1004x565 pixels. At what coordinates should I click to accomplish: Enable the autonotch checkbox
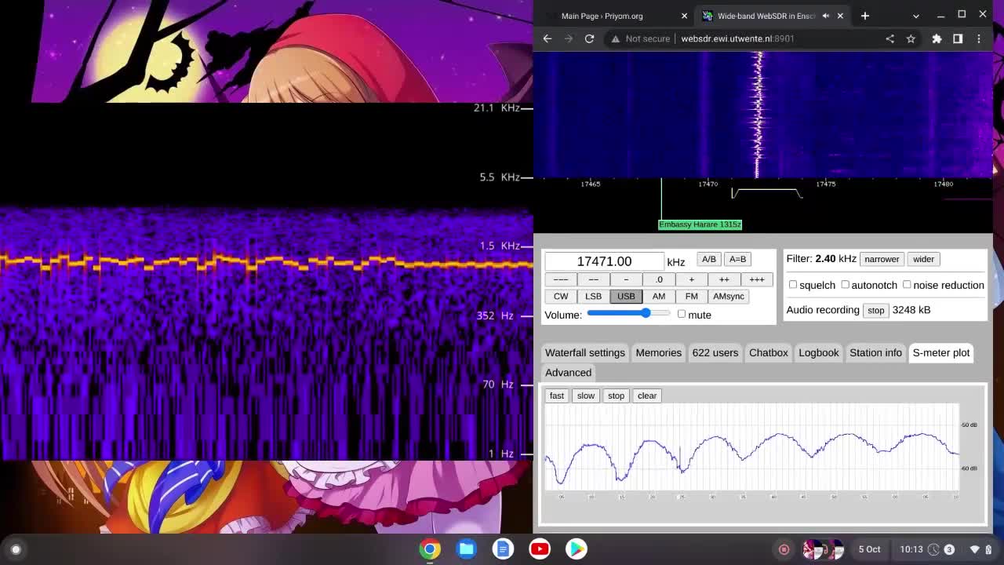pyautogui.click(x=845, y=284)
